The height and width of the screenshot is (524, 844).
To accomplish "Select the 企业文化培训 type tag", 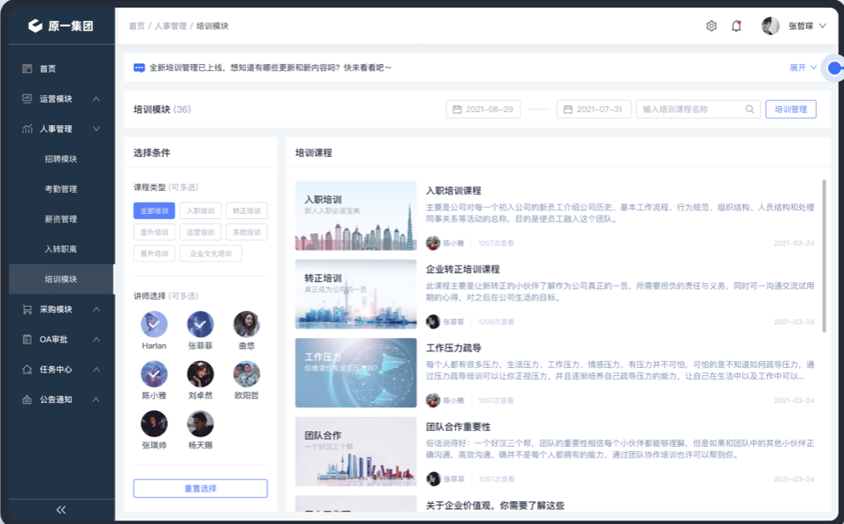I will (210, 253).
